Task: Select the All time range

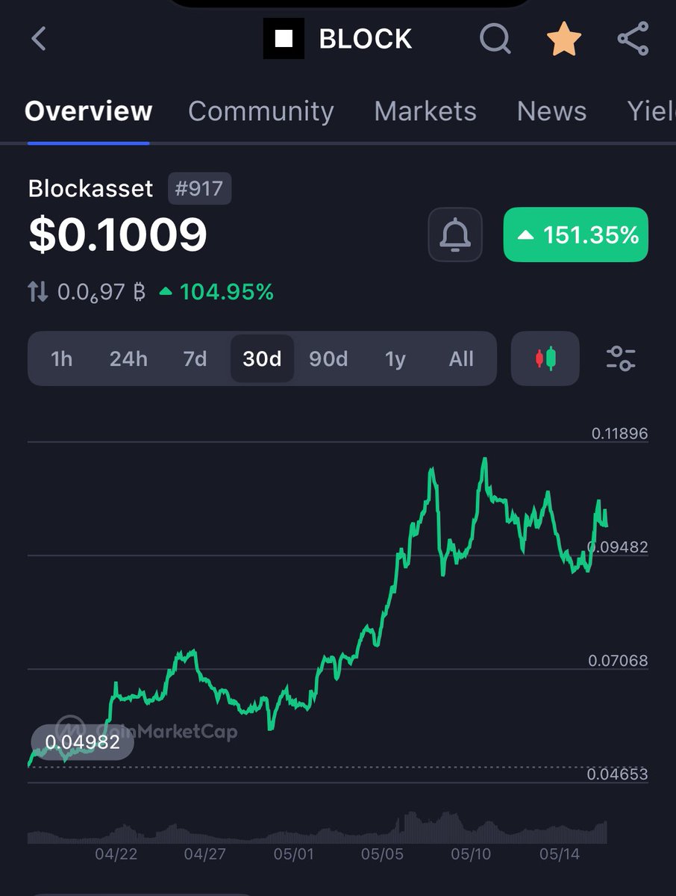Action: click(x=460, y=359)
